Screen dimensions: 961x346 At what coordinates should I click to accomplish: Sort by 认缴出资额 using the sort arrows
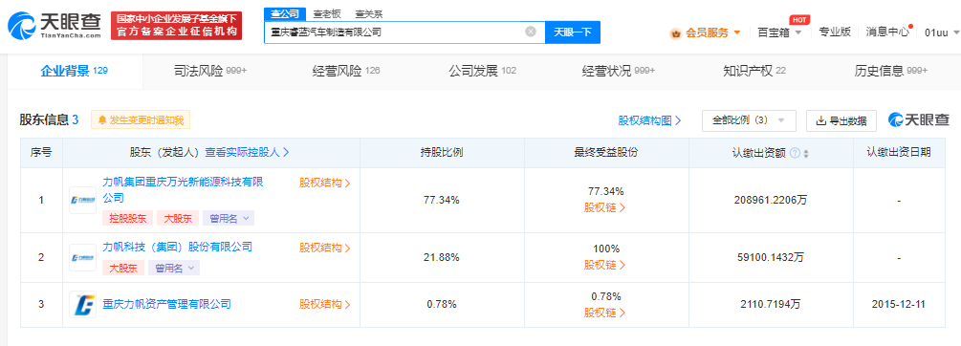(x=806, y=153)
